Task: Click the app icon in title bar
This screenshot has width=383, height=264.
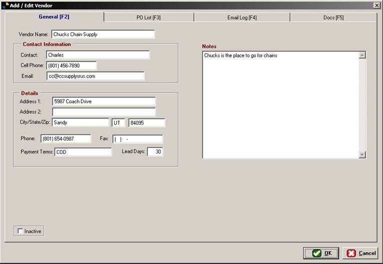Action: (6, 5)
